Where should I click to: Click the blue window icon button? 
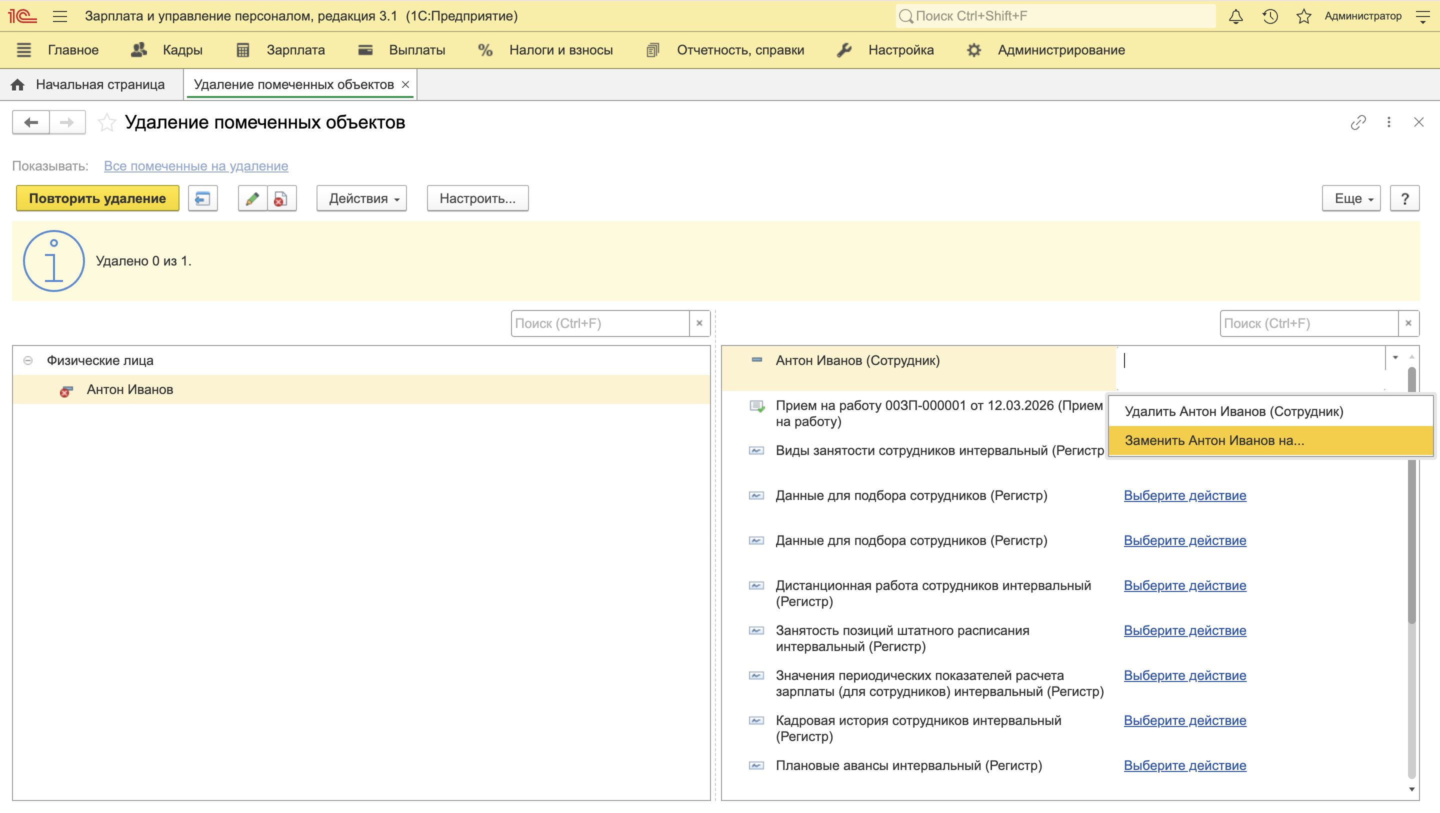tap(202, 198)
